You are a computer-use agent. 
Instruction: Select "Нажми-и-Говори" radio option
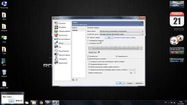[x=88, y=38]
